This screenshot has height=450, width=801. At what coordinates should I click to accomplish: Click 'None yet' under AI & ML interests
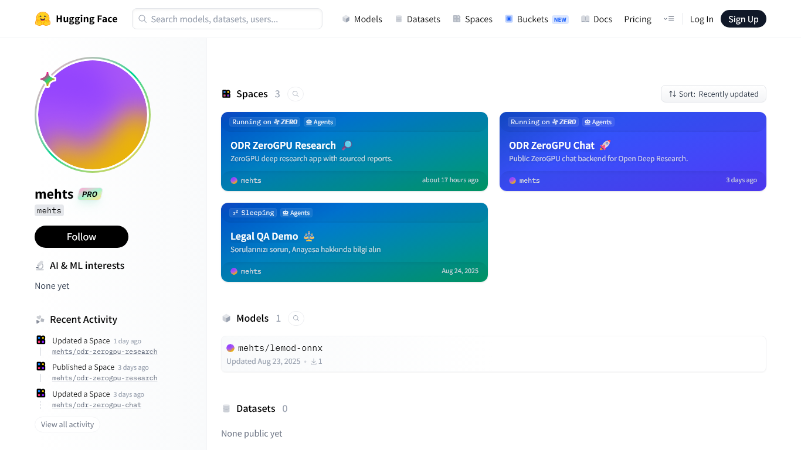pyautogui.click(x=52, y=286)
